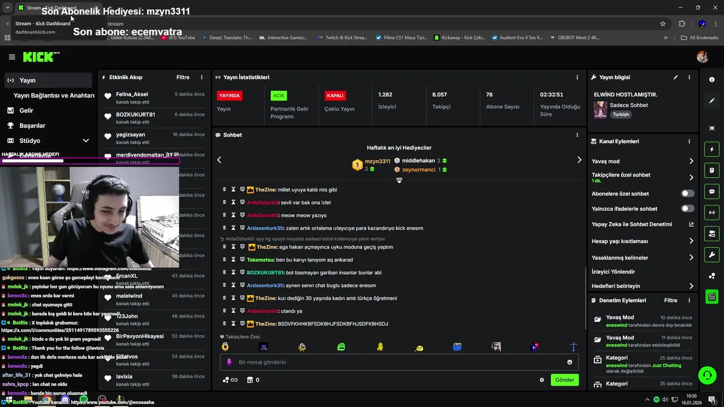Open Etkinlik Akışı three-dot menu
The height and width of the screenshot is (407, 724).
click(201, 77)
